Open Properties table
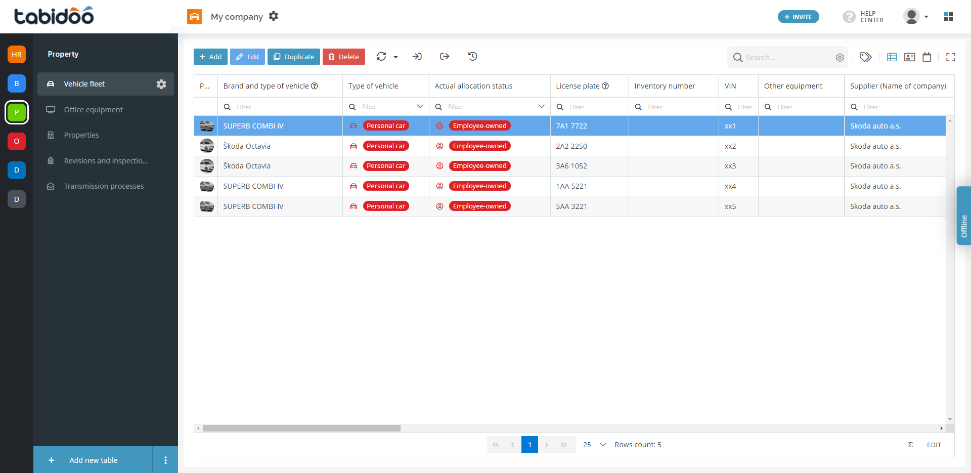This screenshot has width=971, height=473. pyautogui.click(x=106, y=135)
